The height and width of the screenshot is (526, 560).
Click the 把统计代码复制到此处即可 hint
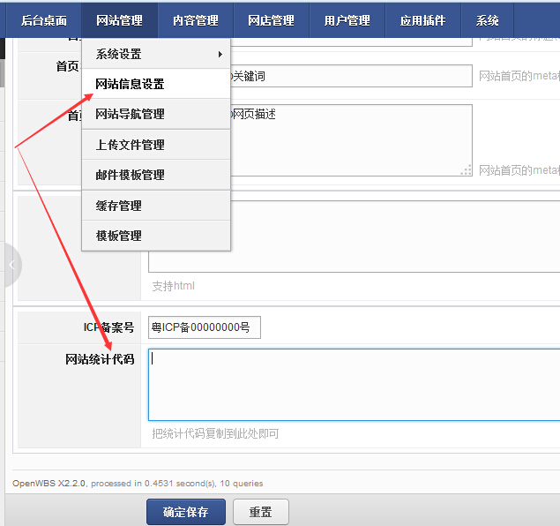215,433
